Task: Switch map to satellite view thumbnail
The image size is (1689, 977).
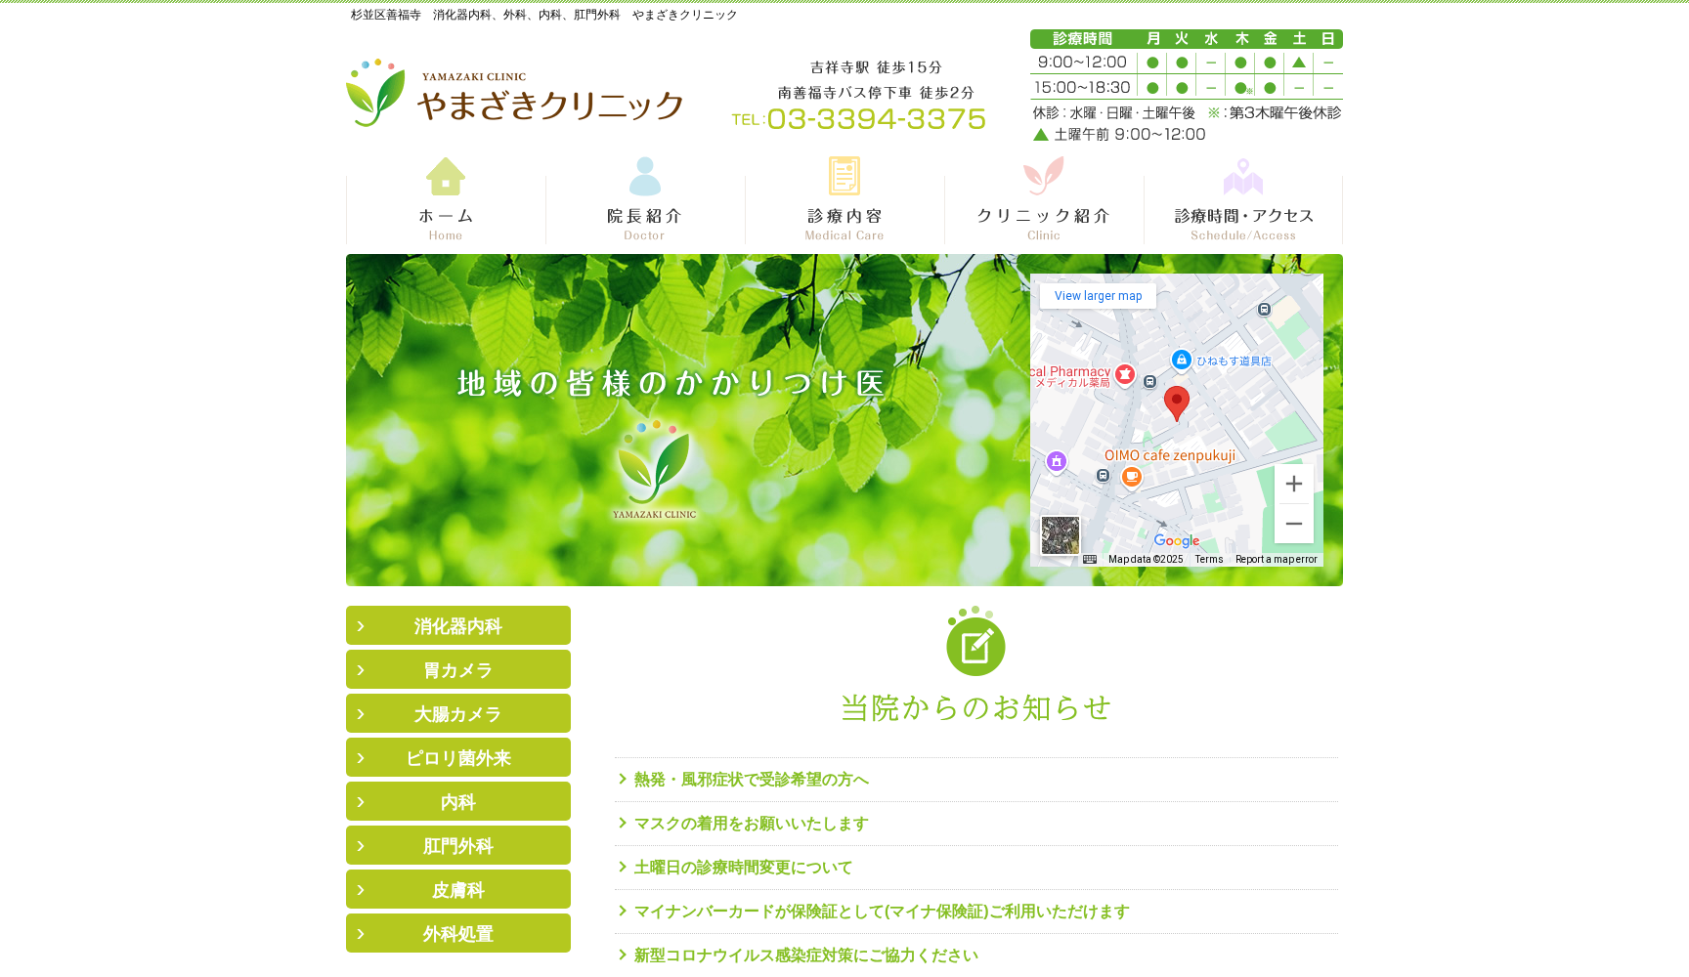Action: click(1060, 535)
